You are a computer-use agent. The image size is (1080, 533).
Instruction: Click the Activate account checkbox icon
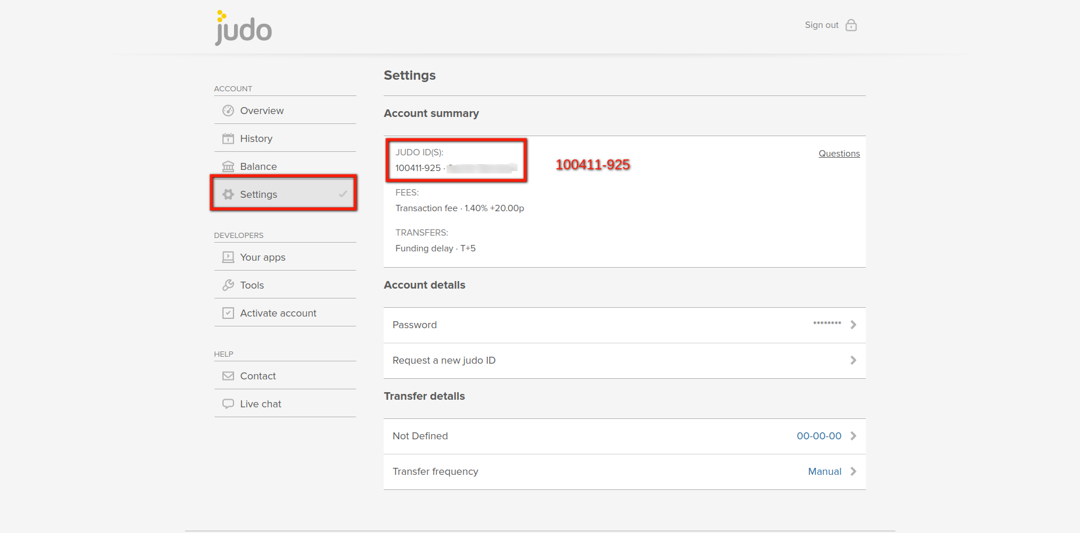[228, 313]
